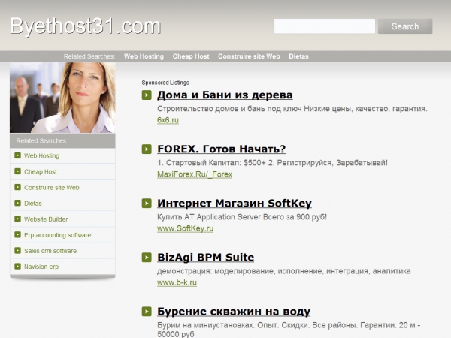Click the arrow icon next to Dietas in sidebar
This screenshot has width=451, height=338.
point(17,203)
